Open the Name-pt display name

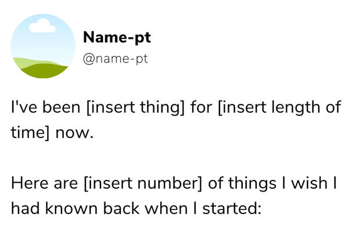click(x=117, y=38)
